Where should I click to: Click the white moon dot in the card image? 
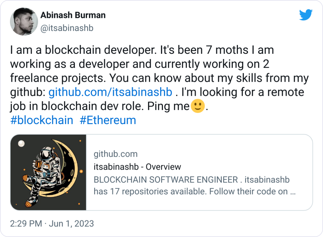21,143
